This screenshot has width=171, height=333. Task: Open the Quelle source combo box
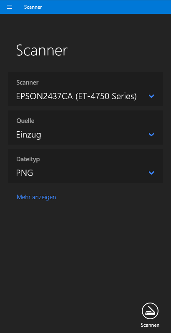click(x=85, y=128)
